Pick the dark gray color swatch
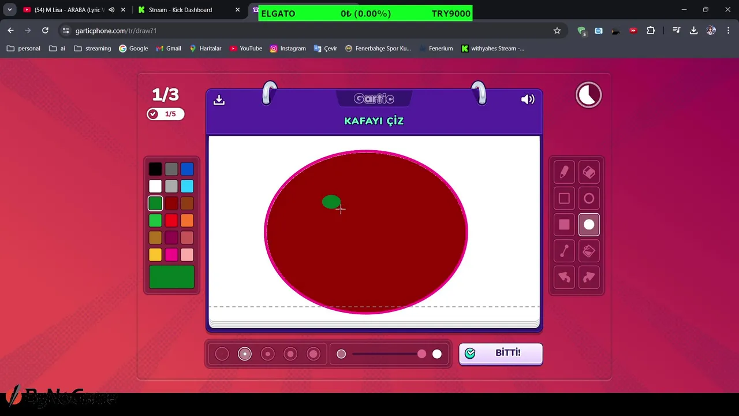This screenshot has height=416, width=739. [171, 169]
